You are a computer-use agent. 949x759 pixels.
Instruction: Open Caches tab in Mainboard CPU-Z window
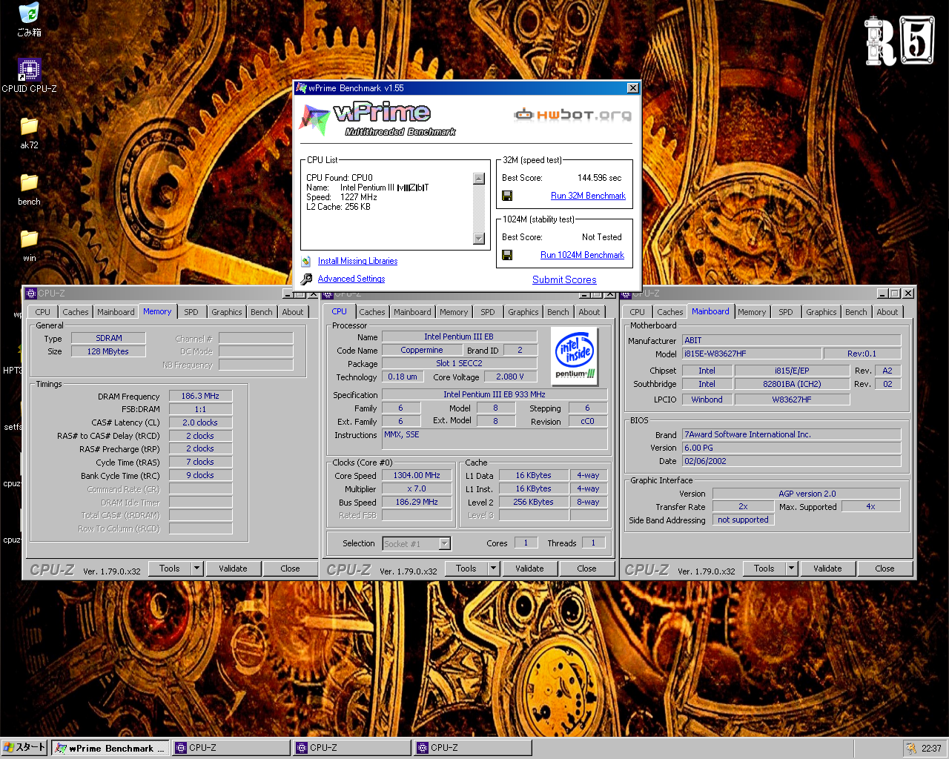coord(670,312)
